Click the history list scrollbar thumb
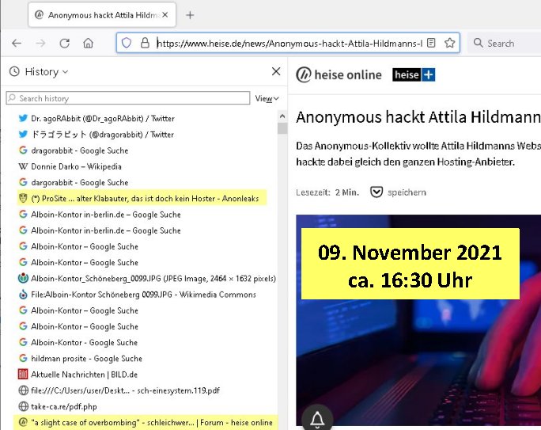The height and width of the screenshot is (430, 541). (x=282, y=127)
